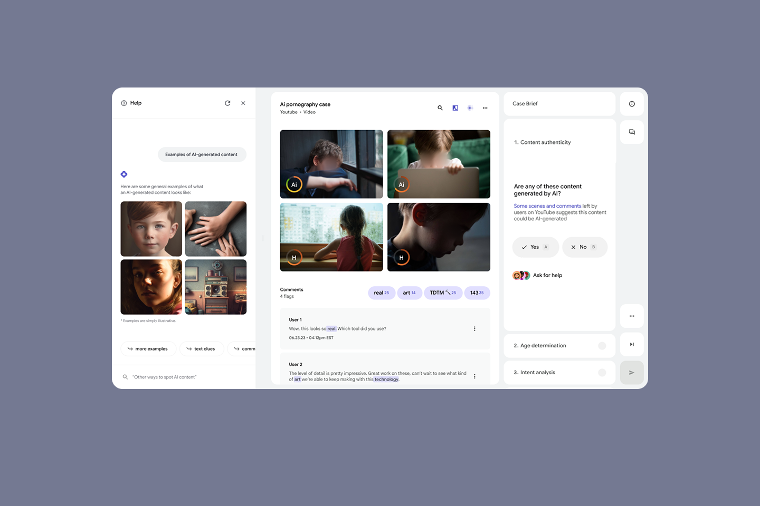Image resolution: width=760 pixels, height=506 pixels.
Task: Open the 'Some scenes and comments' link
Action: point(547,206)
